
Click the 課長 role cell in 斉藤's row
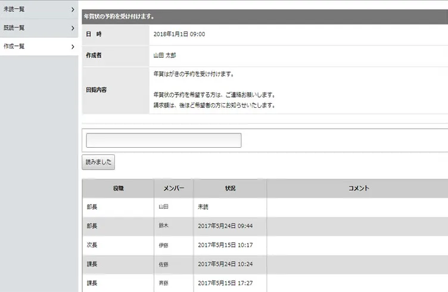(x=118, y=283)
